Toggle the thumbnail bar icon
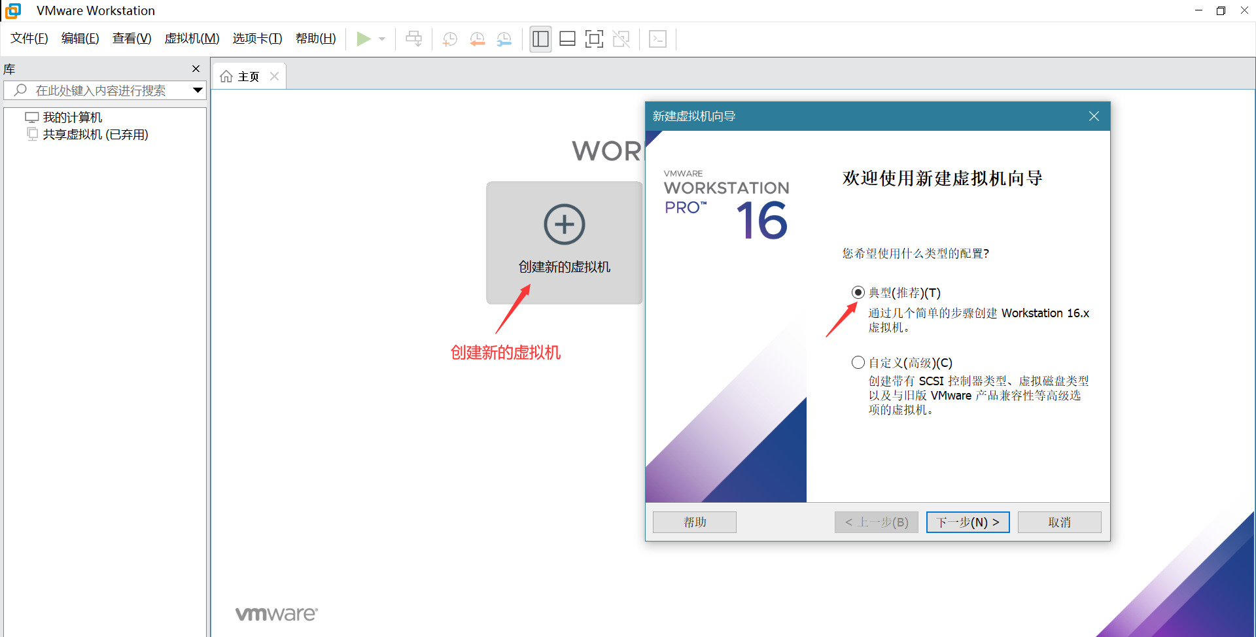 point(568,39)
